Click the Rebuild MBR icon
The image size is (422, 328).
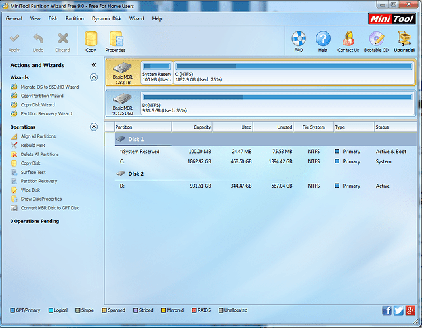14,145
